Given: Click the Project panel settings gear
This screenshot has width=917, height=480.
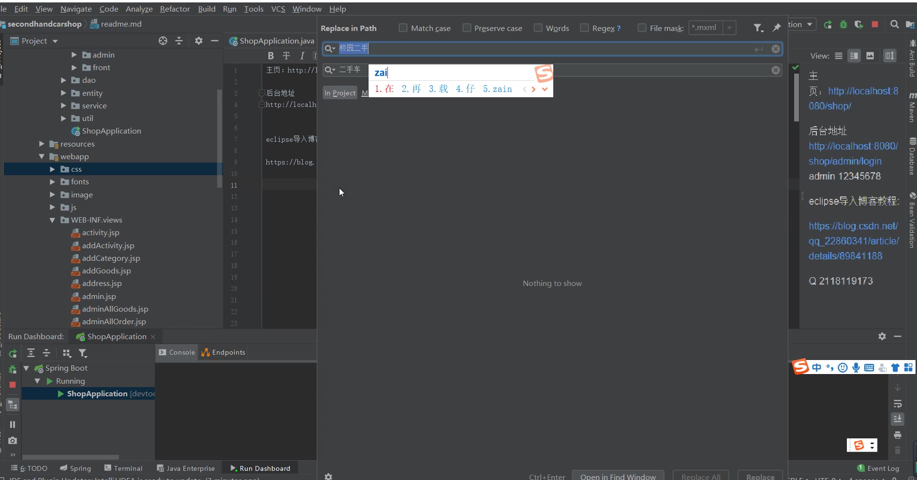Looking at the screenshot, I should pyautogui.click(x=198, y=41).
